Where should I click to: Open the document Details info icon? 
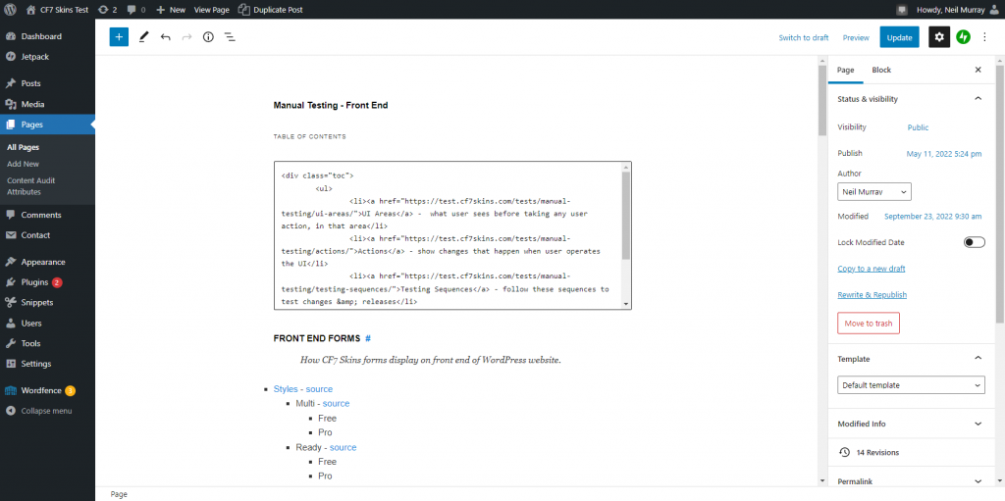tap(208, 37)
